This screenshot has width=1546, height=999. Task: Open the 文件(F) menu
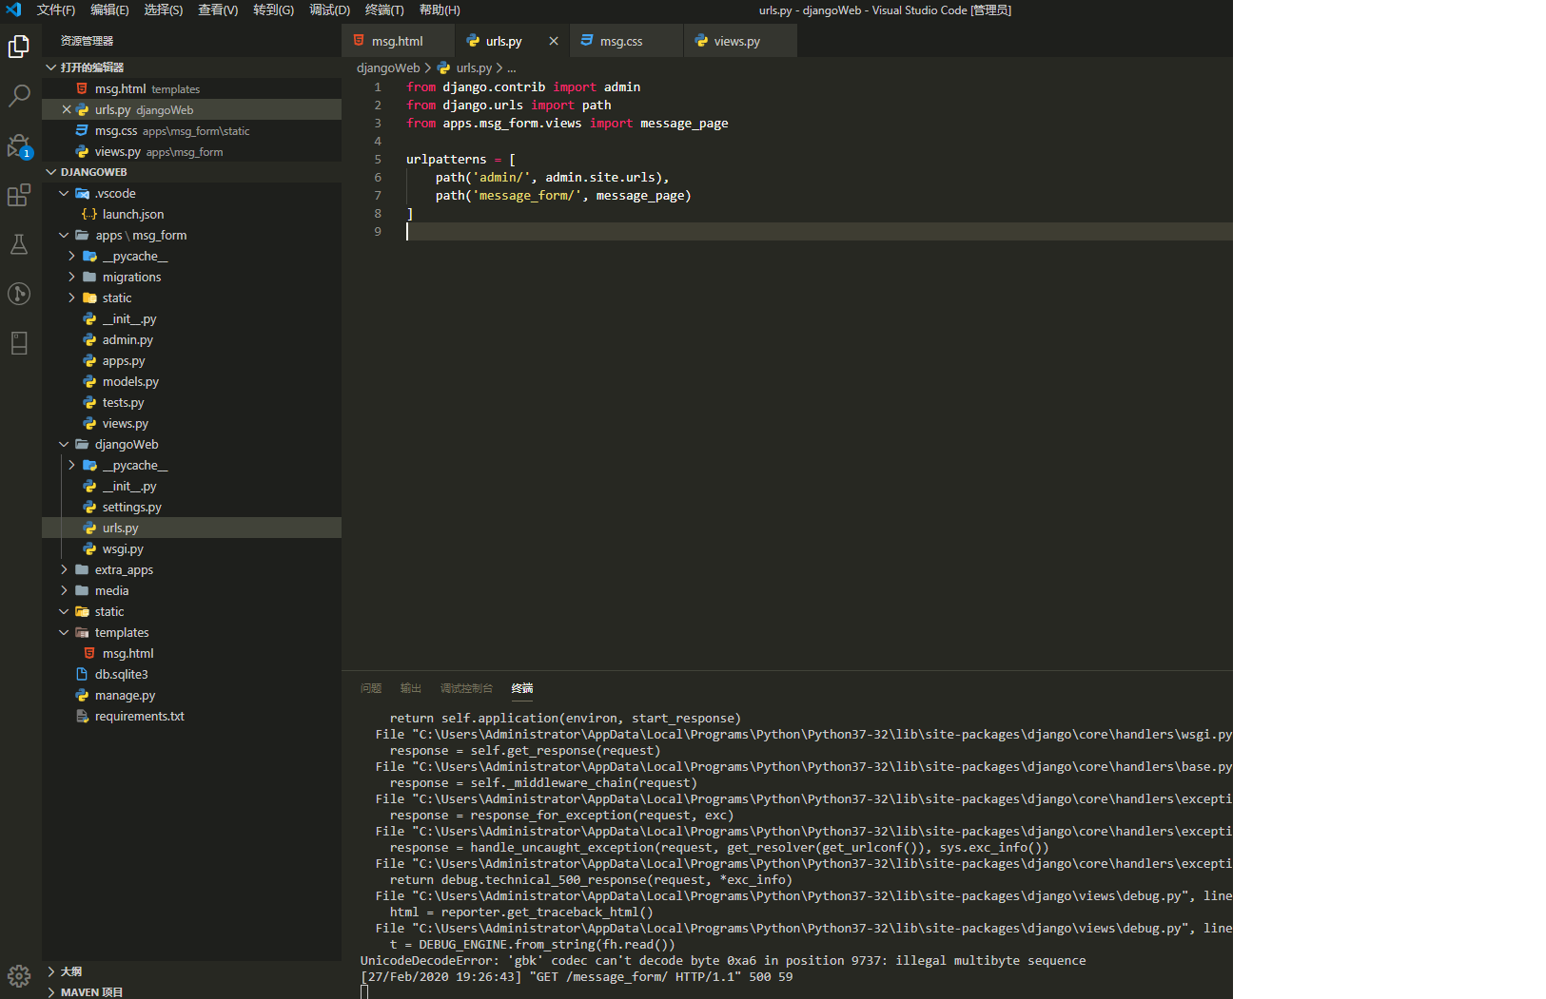(x=56, y=10)
